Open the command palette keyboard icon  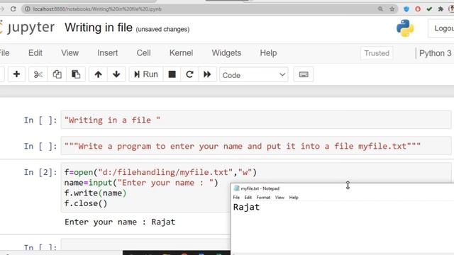(304, 74)
